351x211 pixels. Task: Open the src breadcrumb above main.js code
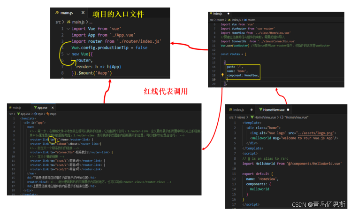tap(58, 22)
